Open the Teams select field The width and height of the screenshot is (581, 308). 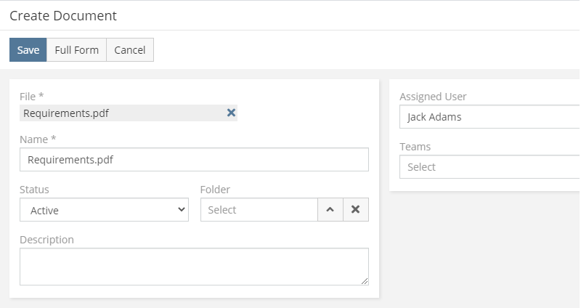[489, 167]
